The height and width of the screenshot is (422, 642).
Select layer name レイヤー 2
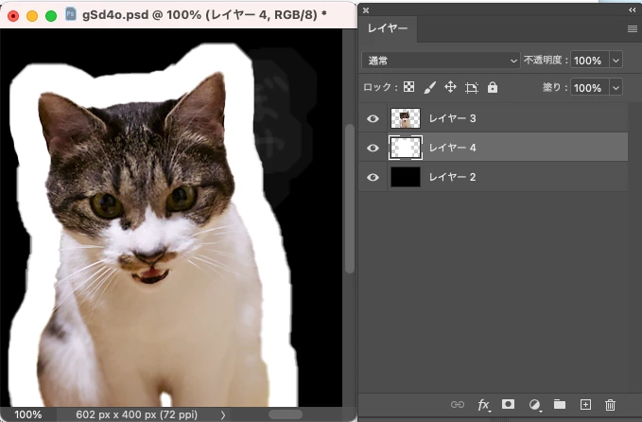point(453,177)
